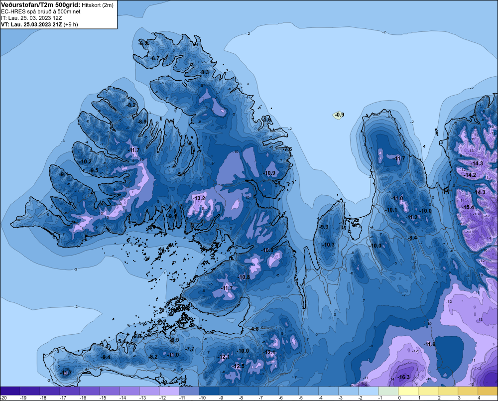The width and height of the screenshot is (498, 401).
Task: Click the -10.9 temperature reading
Action: point(269,173)
